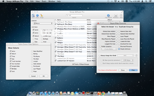Uncheck the checked Buttons track row
Viewport: 154px width, 96px height.
coord(55,38)
